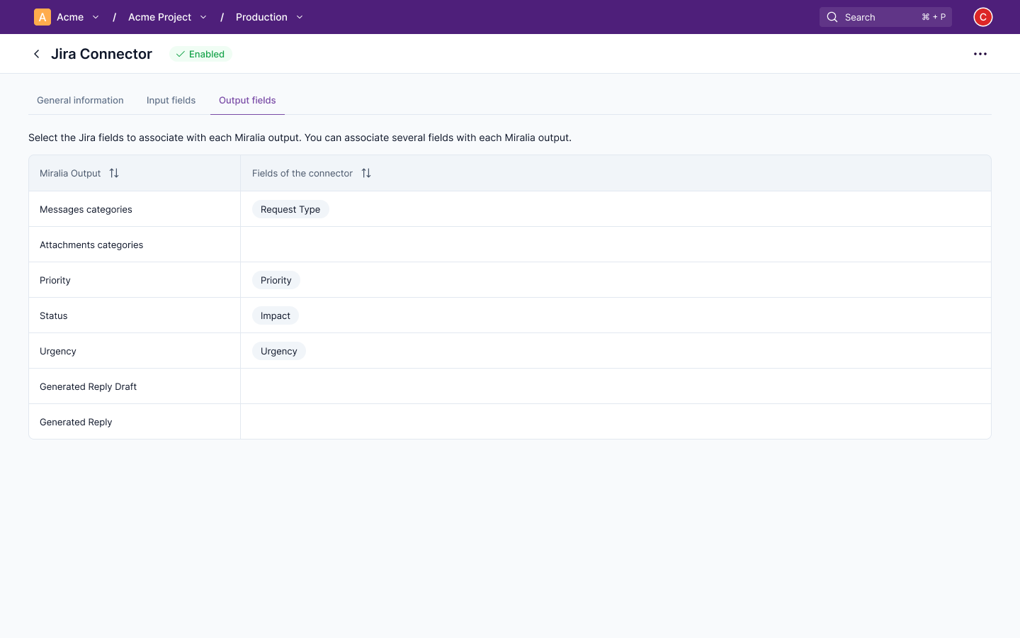The width and height of the screenshot is (1020, 638).
Task: Expand the Production environment dropdown
Action: [300, 17]
